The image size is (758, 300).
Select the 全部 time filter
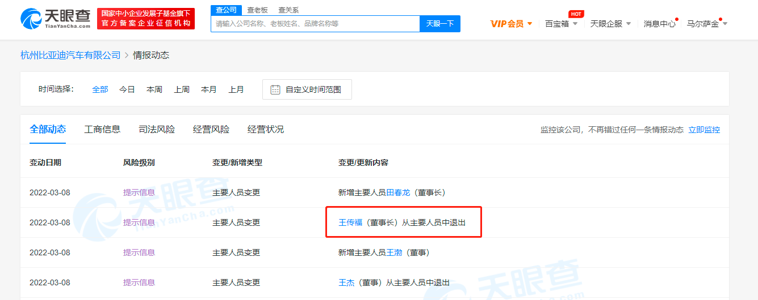tap(100, 89)
